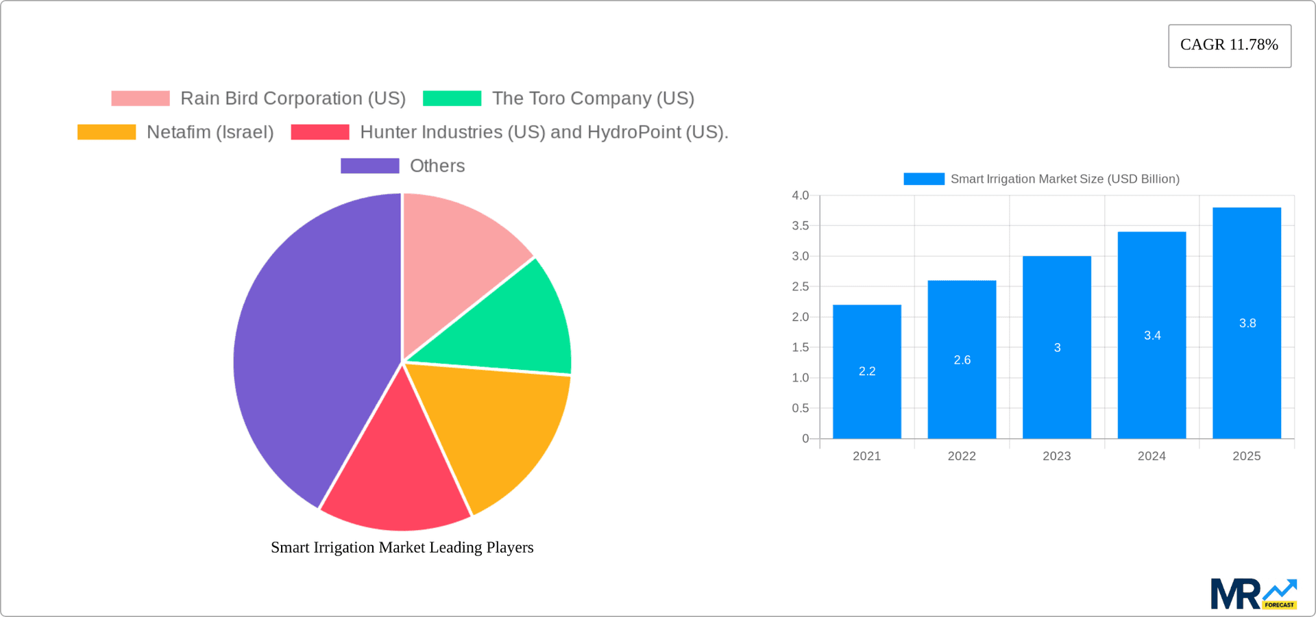Select the 2021 axis label
Image resolution: width=1316 pixels, height=617 pixels.
pos(866,455)
